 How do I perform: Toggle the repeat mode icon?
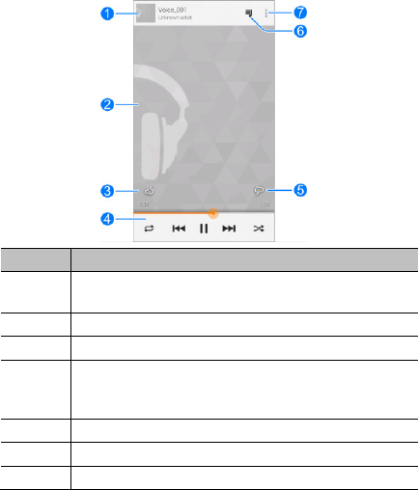pyautogui.click(x=149, y=229)
